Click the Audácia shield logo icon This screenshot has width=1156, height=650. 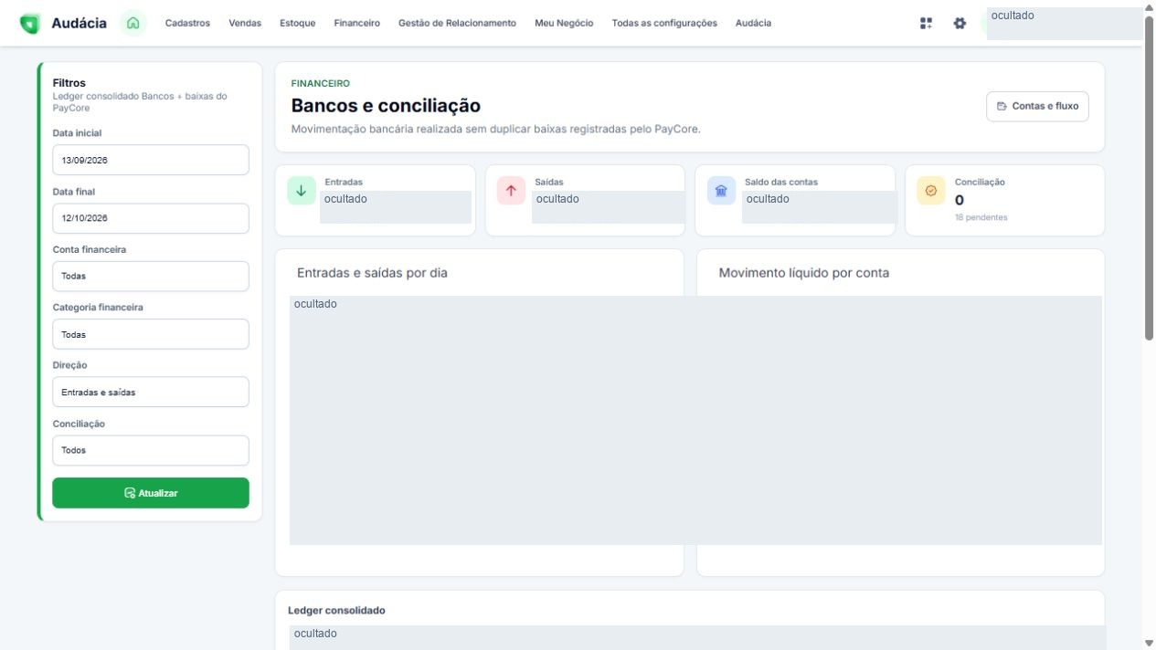point(30,24)
